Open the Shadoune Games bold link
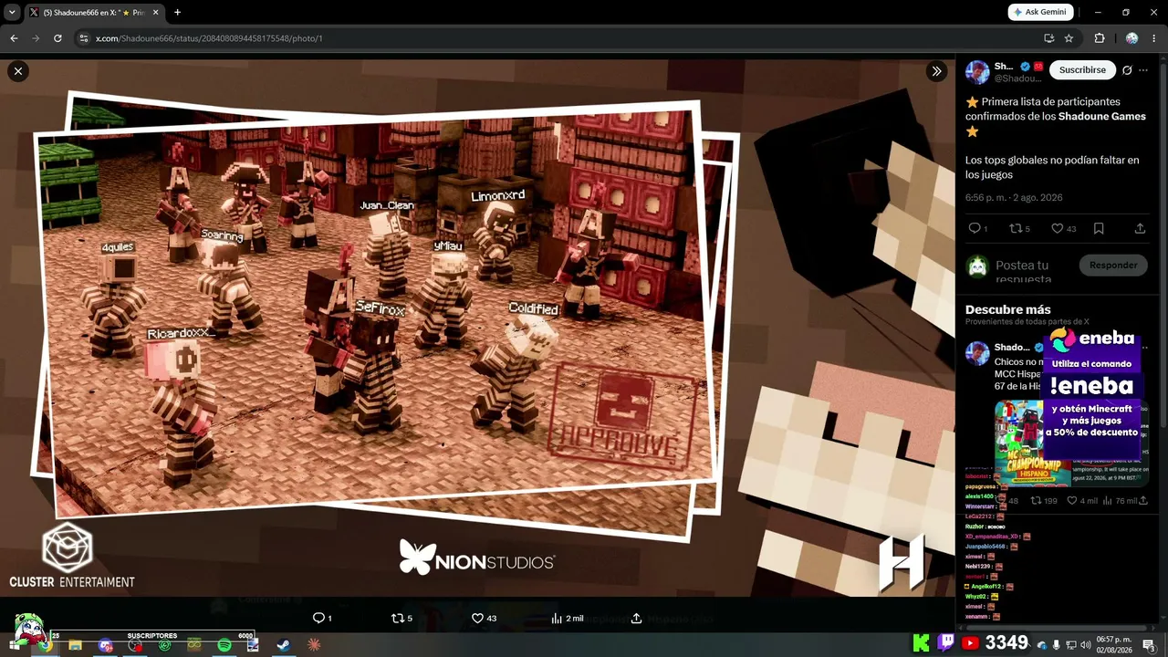The image size is (1168, 657). [x=1101, y=117]
